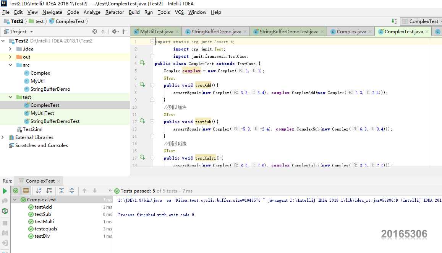Rerun tests with the green Run button
Screen dimensions: 442x253
5,191
